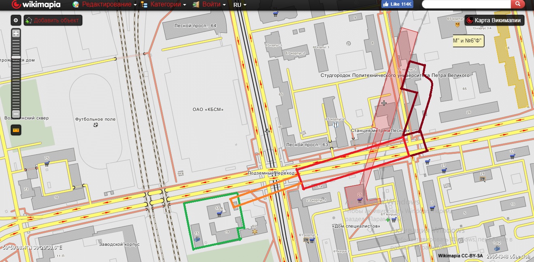Click the zoom out minus button

[16, 114]
